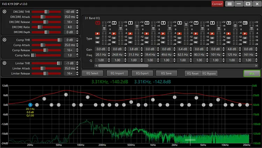
Task: Click the Comp Ratio stepper arrows
Action: coord(77,55)
